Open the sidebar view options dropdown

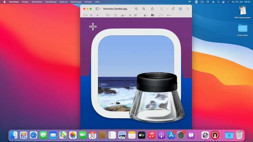tap(98, 9)
